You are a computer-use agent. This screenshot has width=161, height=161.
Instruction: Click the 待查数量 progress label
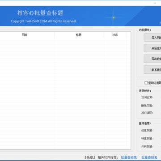click(x=147, y=138)
